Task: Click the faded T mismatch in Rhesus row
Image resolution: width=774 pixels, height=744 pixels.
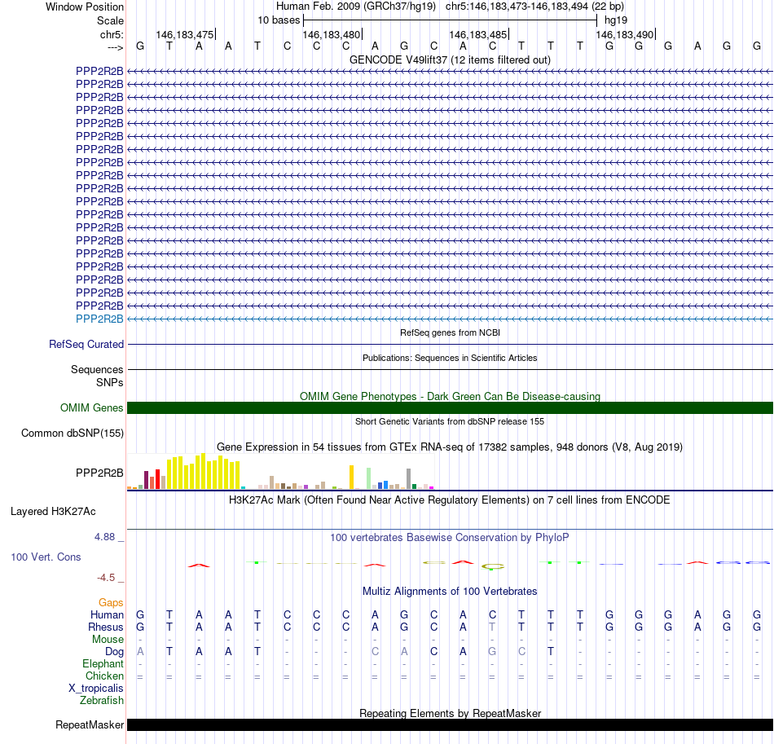Action: [x=492, y=627]
